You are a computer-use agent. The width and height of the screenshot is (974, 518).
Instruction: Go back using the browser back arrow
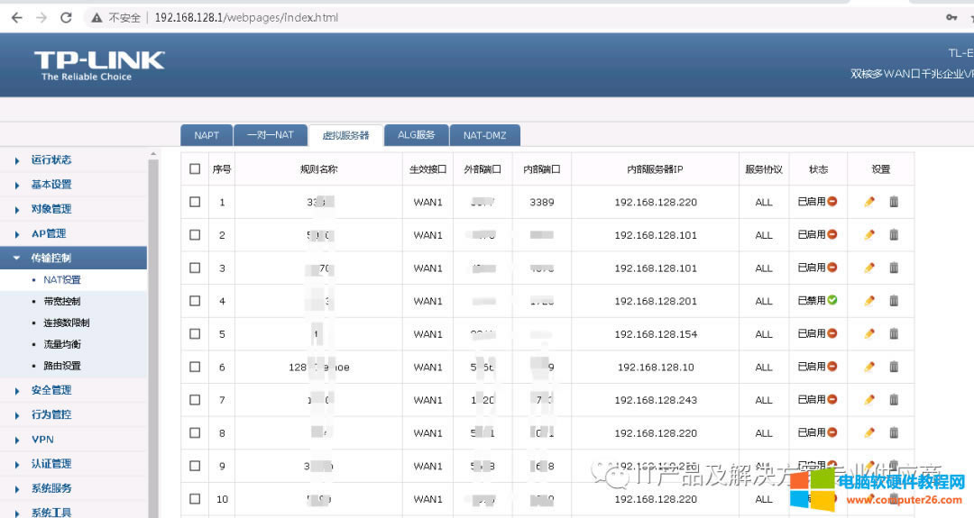pyautogui.click(x=17, y=17)
